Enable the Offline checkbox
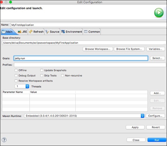Viewport: 167px width, 146px height. point(16,70)
